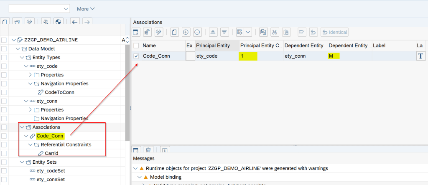The image size is (428, 185).
Task: Check the box beside ZZGP_DEMO_AIRLINE project
Action: 4,40
